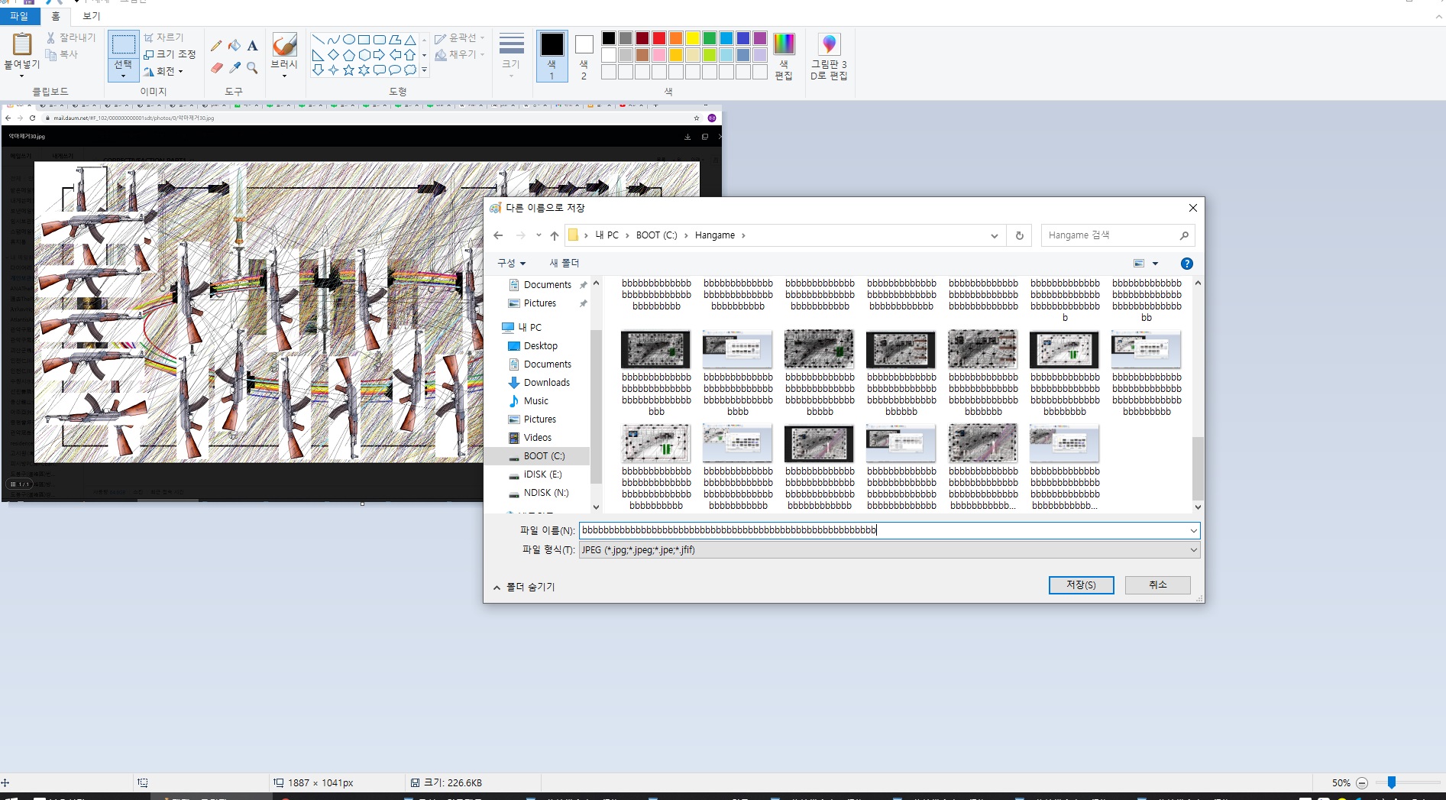This screenshot has height=800, width=1446.
Task: Select Desktop in the navigation pane
Action: (540, 346)
